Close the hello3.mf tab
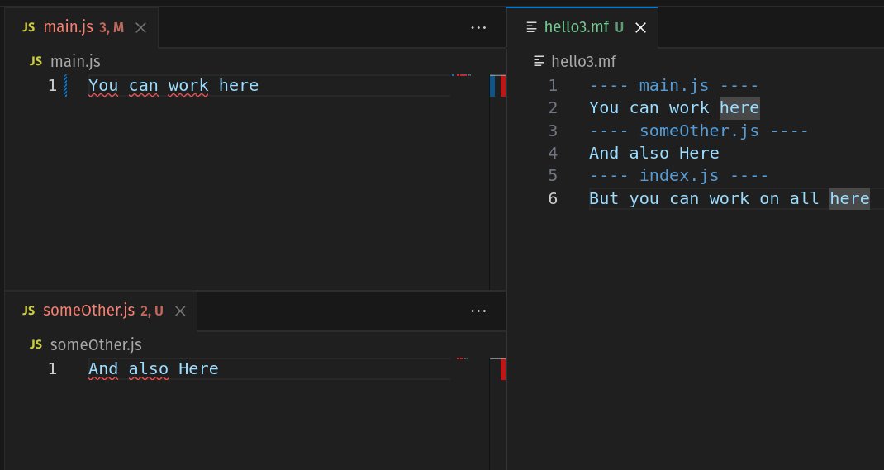884x470 pixels. [x=640, y=27]
